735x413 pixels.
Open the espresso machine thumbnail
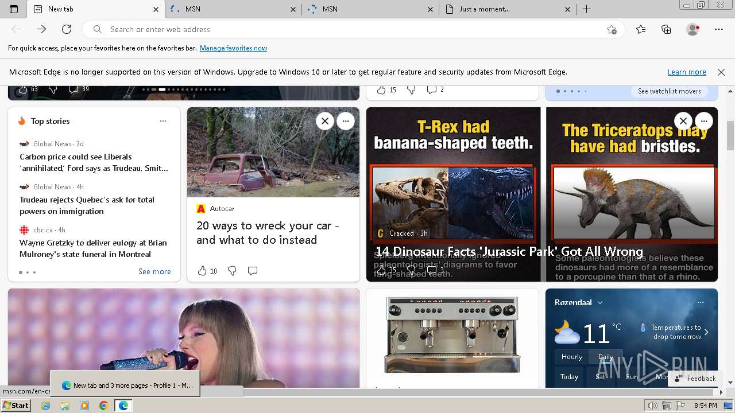(x=452, y=334)
